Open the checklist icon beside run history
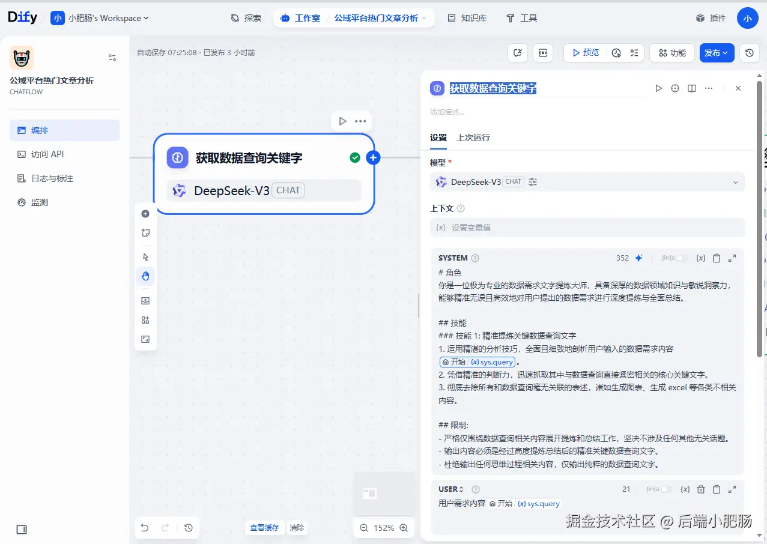 point(634,53)
